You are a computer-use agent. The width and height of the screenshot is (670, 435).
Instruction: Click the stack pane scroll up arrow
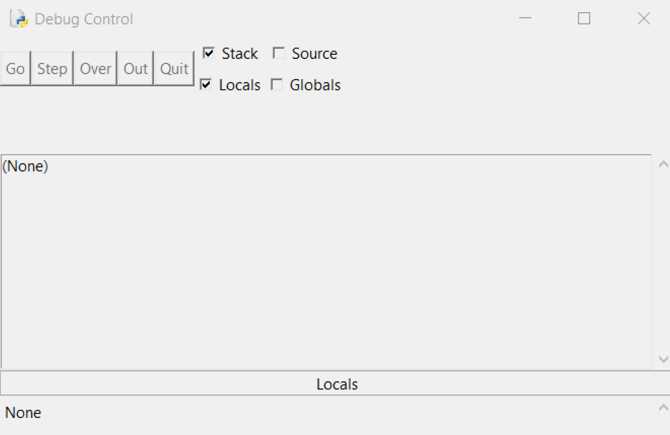(663, 164)
